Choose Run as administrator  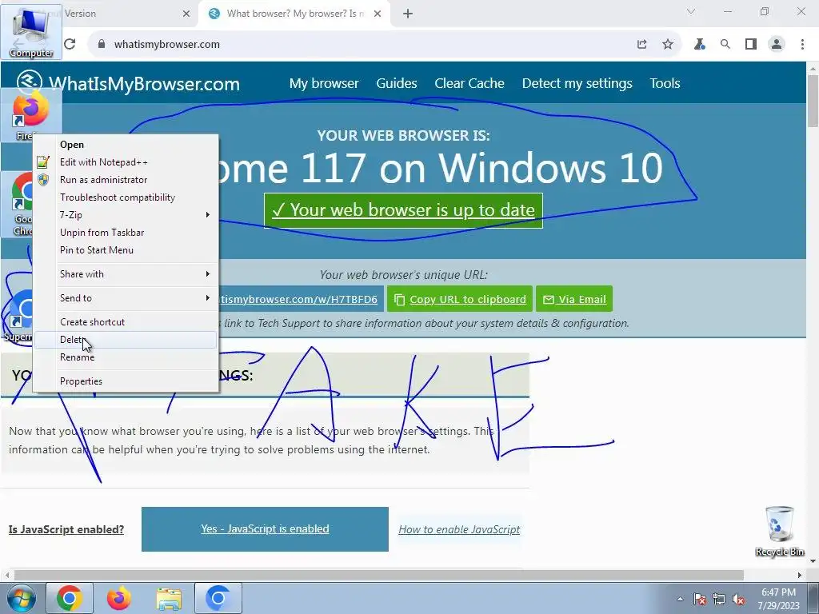coord(126,180)
